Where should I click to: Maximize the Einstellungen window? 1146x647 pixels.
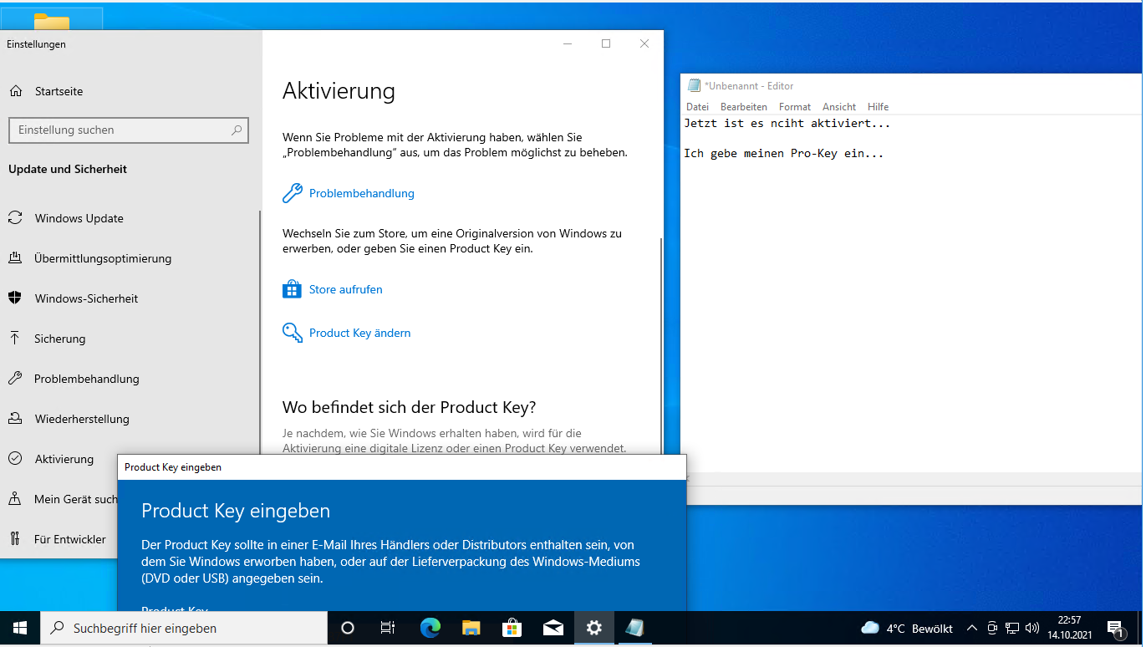pyautogui.click(x=606, y=44)
